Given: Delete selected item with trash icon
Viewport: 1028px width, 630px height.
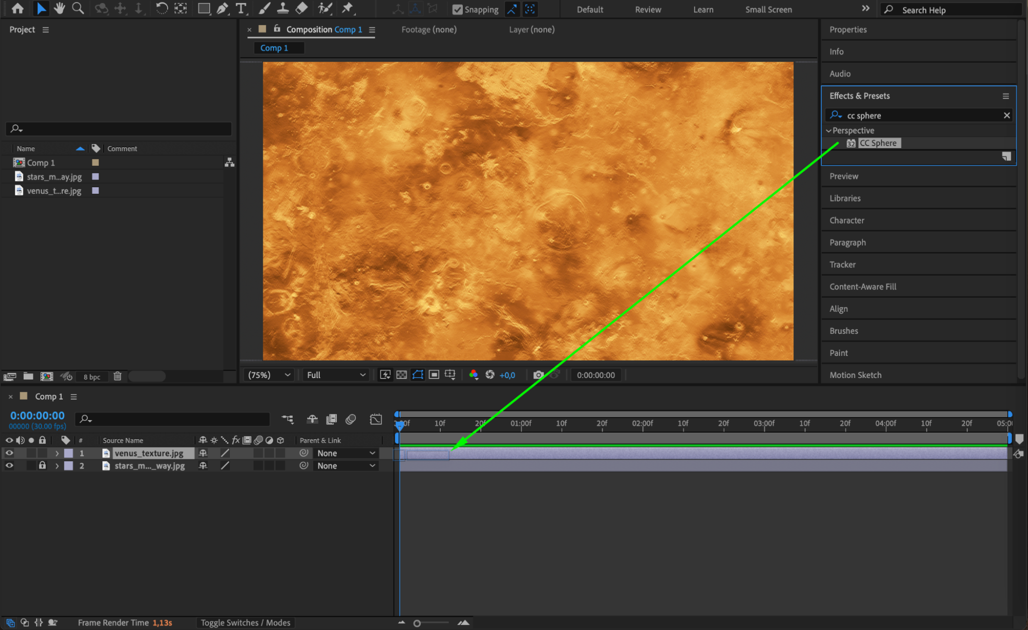Looking at the screenshot, I should pyautogui.click(x=117, y=376).
